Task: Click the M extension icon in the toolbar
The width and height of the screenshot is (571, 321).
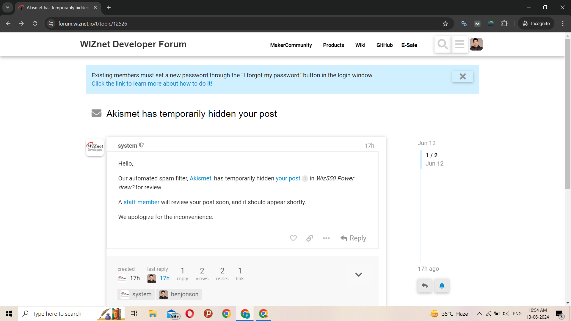Action: pyautogui.click(x=477, y=23)
